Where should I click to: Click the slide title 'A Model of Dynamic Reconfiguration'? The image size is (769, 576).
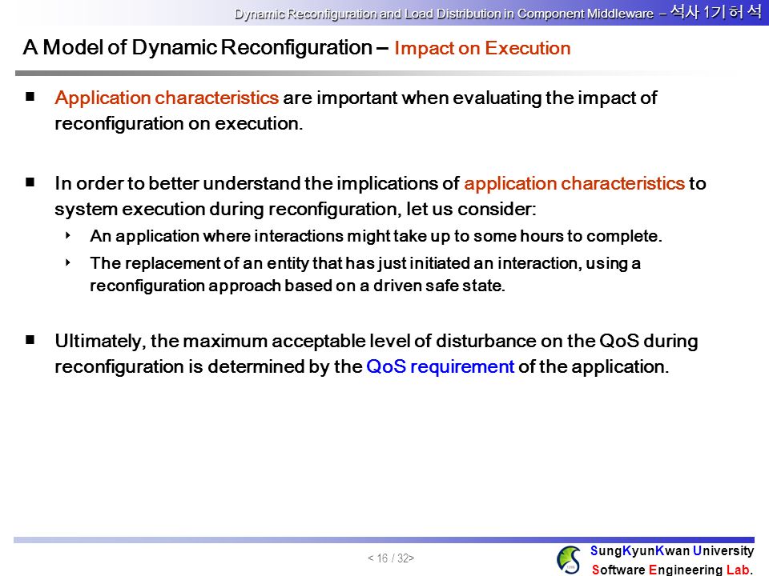(x=198, y=47)
